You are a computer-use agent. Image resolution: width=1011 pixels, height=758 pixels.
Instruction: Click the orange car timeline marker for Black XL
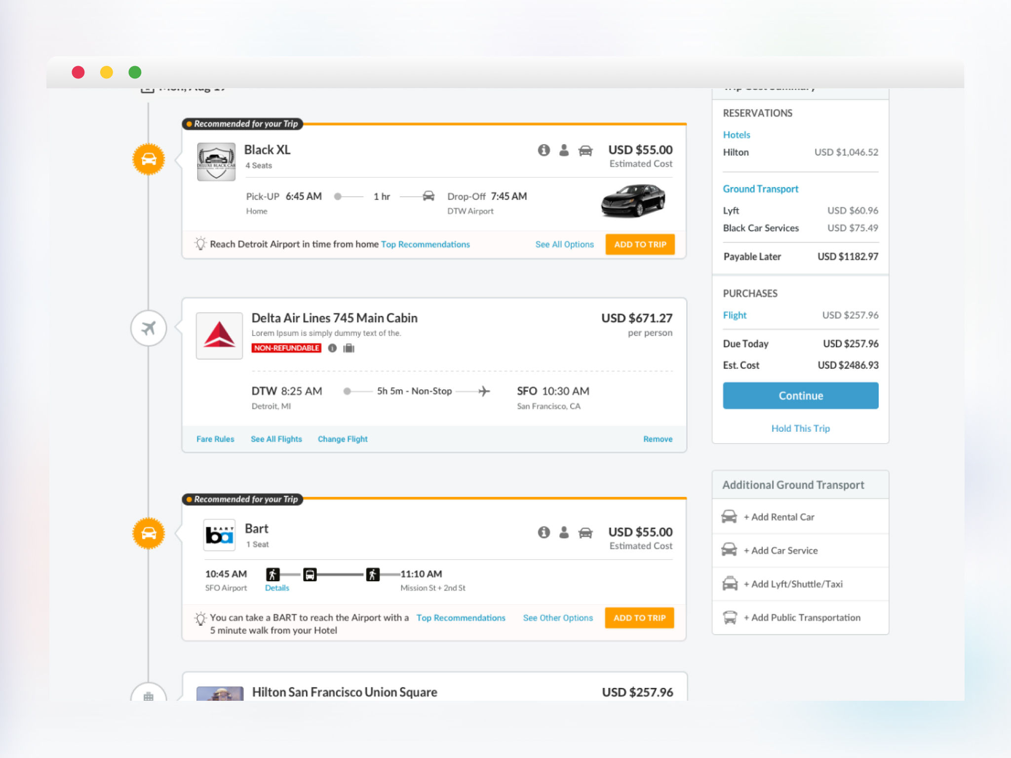click(x=149, y=159)
